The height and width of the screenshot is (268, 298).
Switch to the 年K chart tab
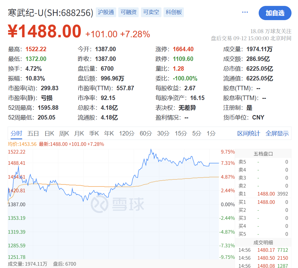(109, 133)
